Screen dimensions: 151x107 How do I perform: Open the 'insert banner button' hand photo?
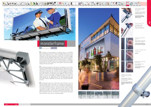click(127, 43)
